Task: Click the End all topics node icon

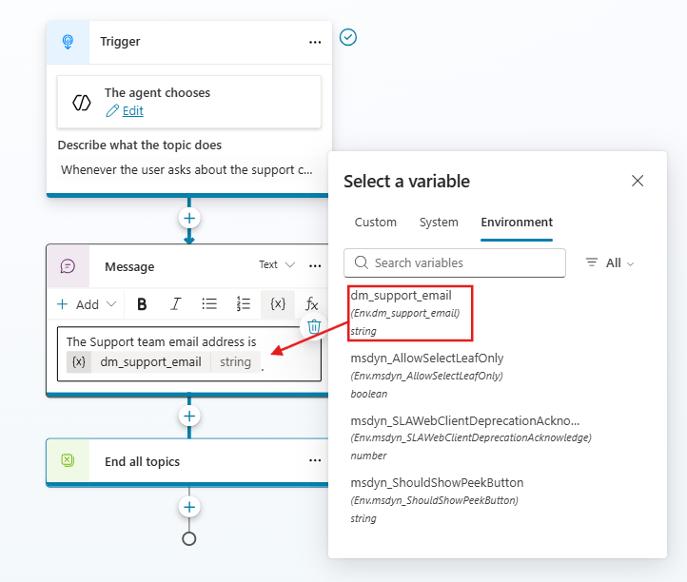Action: pyautogui.click(x=68, y=460)
